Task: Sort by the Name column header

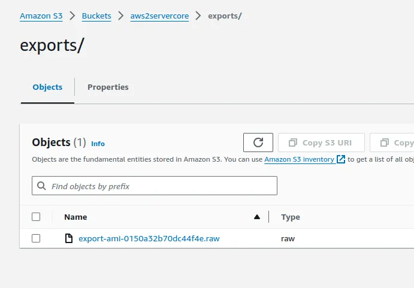Action: [75, 217]
